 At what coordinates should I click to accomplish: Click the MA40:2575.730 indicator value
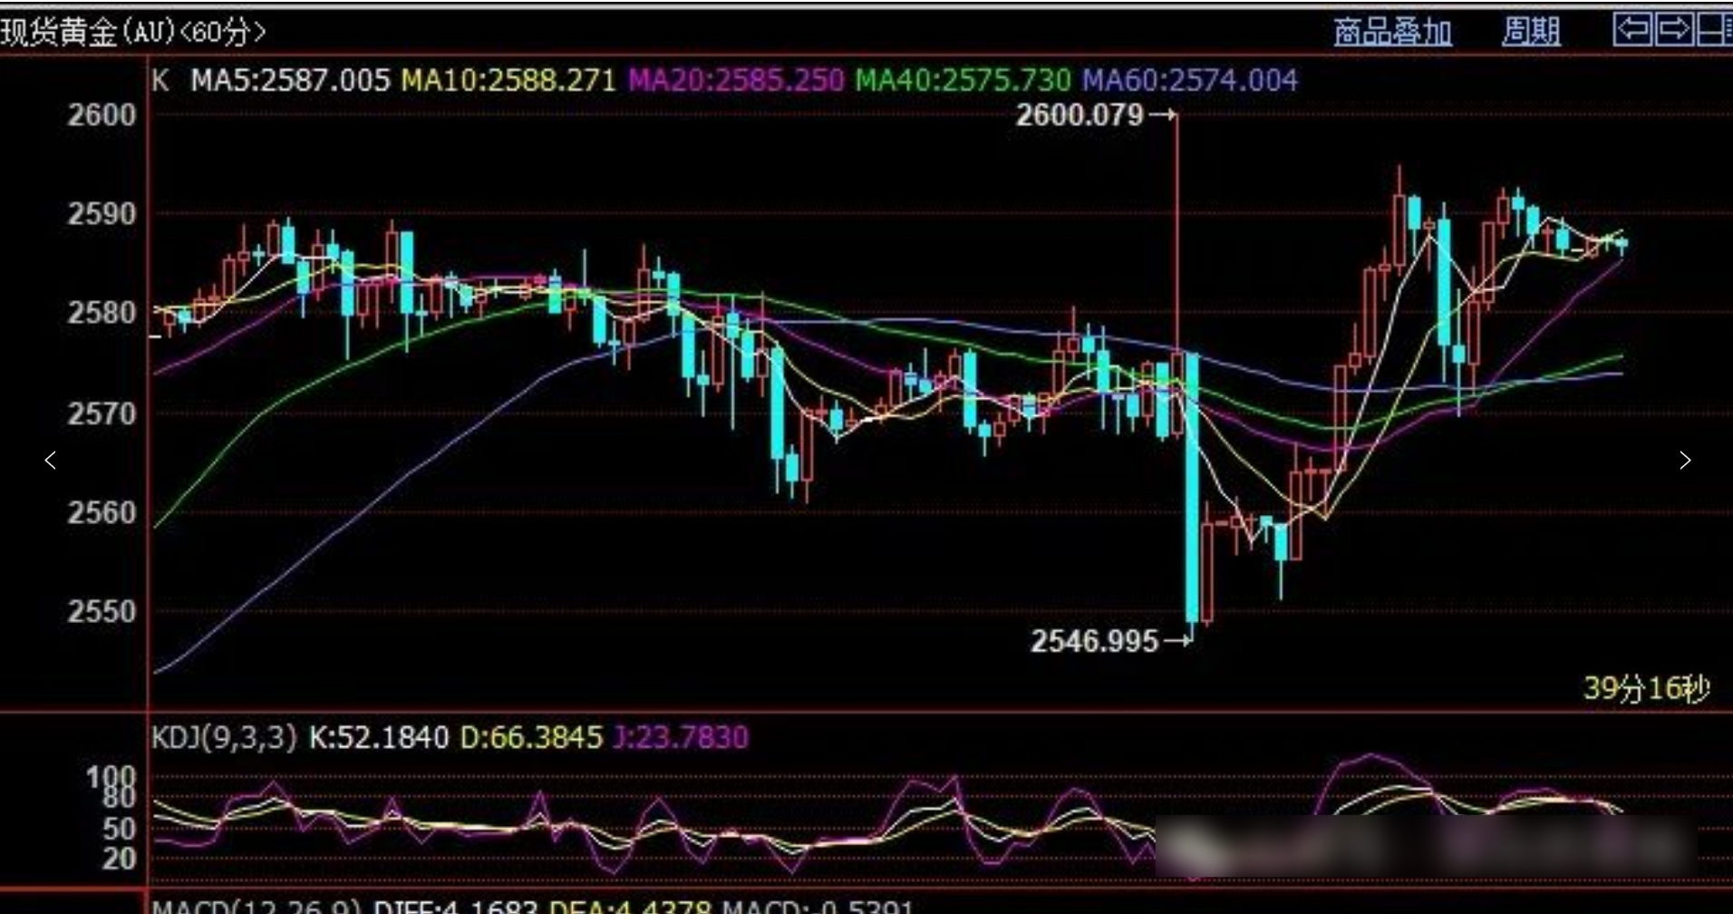pos(963,81)
